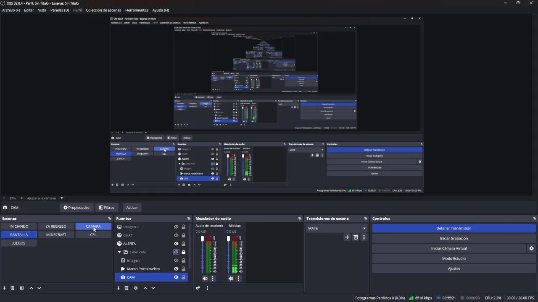
Task: Mute the Mic/Aux channel
Action: pos(231,279)
